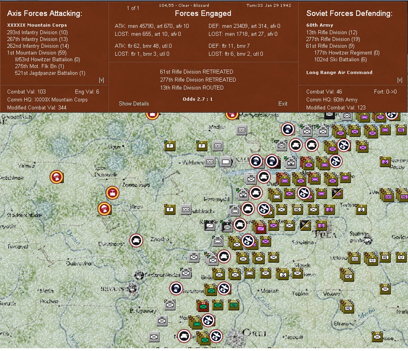
Task: Select 277th Rifle Division (19) under 60th Army
Action: [x=333, y=39]
